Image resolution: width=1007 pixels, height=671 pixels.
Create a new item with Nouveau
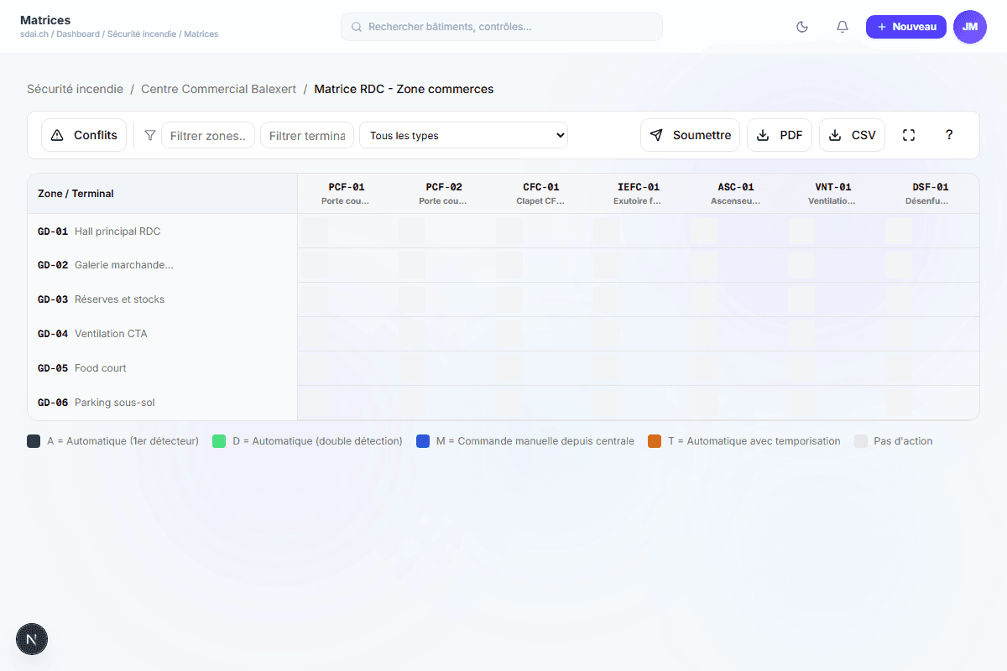pos(905,27)
